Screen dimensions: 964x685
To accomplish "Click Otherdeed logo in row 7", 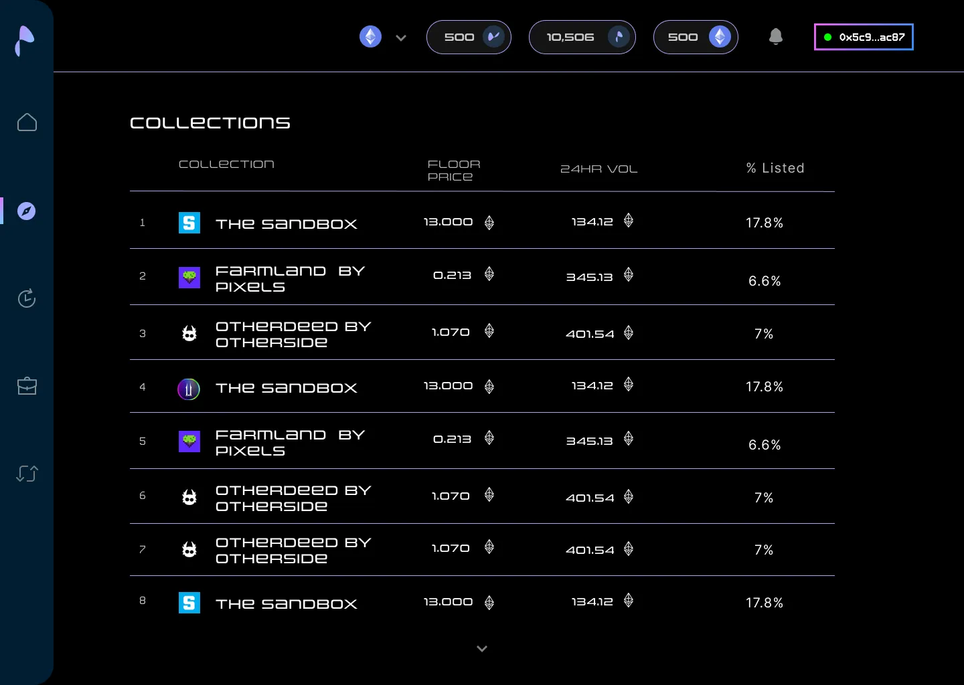I will (189, 549).
